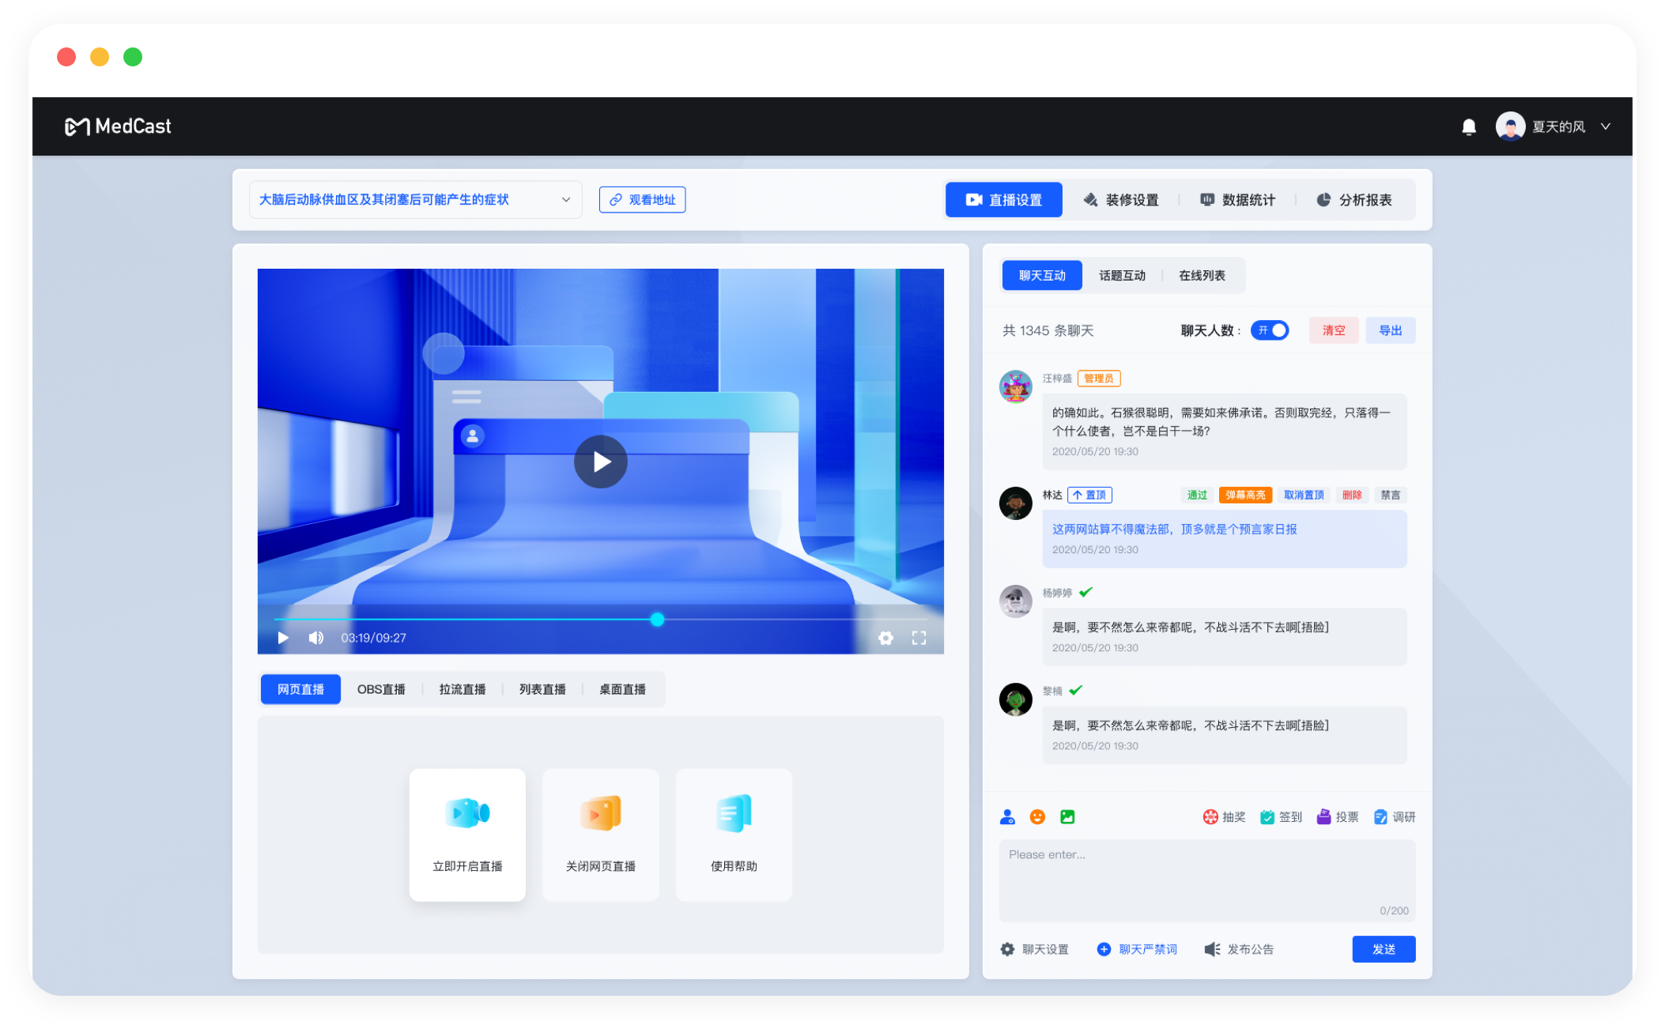Switch to 话题互动 tab
The height and width of the screenshot is (1029, 1665).
point(1122,275)
